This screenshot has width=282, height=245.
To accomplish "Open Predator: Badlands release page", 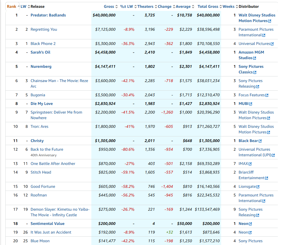I will pos(48,15).
